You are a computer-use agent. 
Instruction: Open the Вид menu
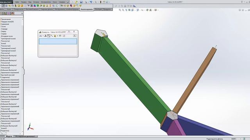pos(30,2)
